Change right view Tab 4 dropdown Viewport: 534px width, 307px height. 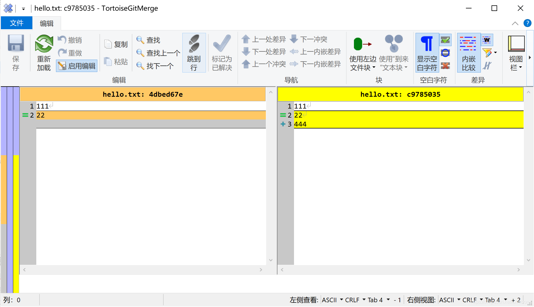point(496,300)
